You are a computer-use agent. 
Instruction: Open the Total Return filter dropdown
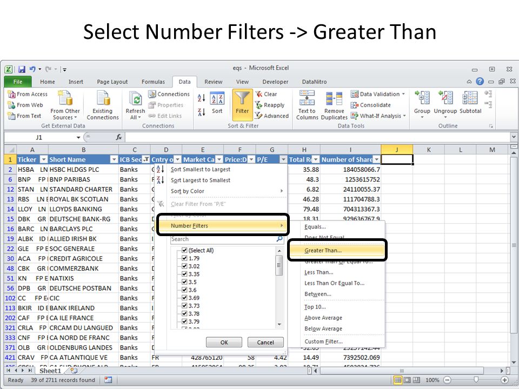click(316, 160)
